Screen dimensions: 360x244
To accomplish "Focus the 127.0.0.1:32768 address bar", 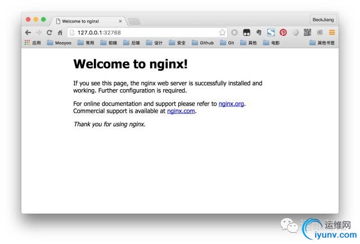I will tap(147, 33).
